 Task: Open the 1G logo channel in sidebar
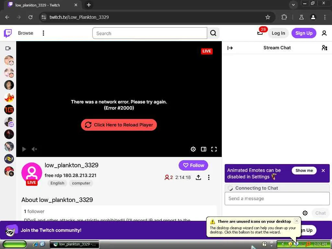click(9, 110)
